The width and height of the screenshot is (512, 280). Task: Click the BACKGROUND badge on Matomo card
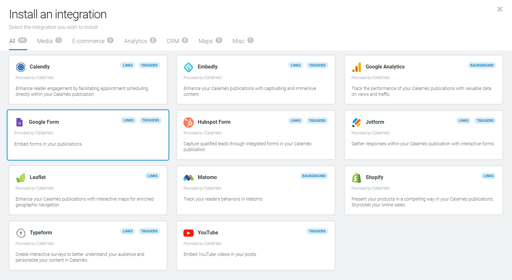click(314, 176)
